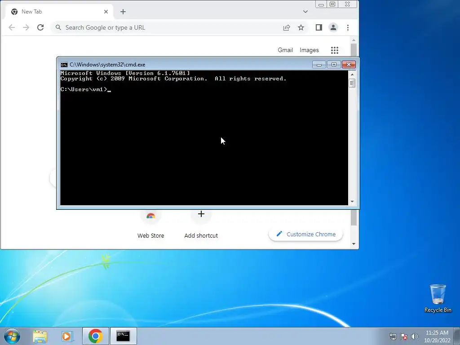Bookmark this tab with the star icon
Screen dimensions: 460x345
point(301,27)
